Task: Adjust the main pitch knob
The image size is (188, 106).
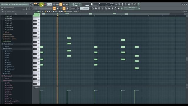Action: [x=31, y=8]
